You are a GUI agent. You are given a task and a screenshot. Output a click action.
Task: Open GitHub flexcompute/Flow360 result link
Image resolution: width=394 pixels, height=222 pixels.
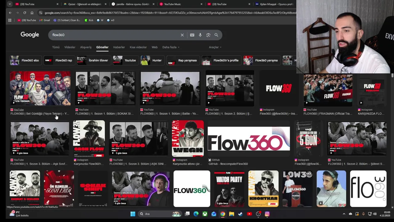click(x=228, y=164)
